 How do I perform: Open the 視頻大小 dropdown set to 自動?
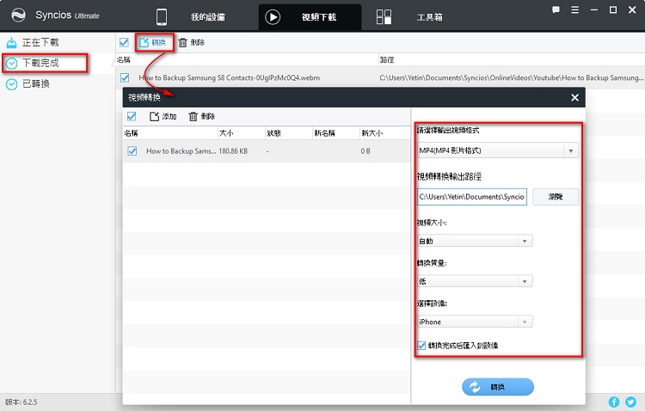475,241
